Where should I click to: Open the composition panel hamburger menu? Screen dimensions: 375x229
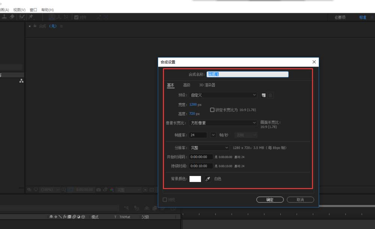click(61, 26)
